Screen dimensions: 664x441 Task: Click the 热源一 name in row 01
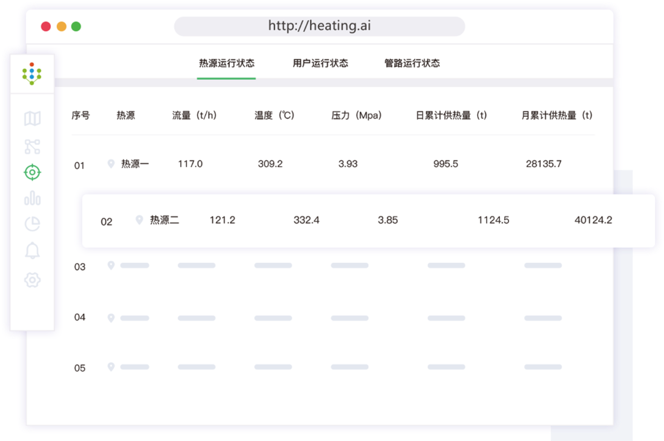[135, 164]
